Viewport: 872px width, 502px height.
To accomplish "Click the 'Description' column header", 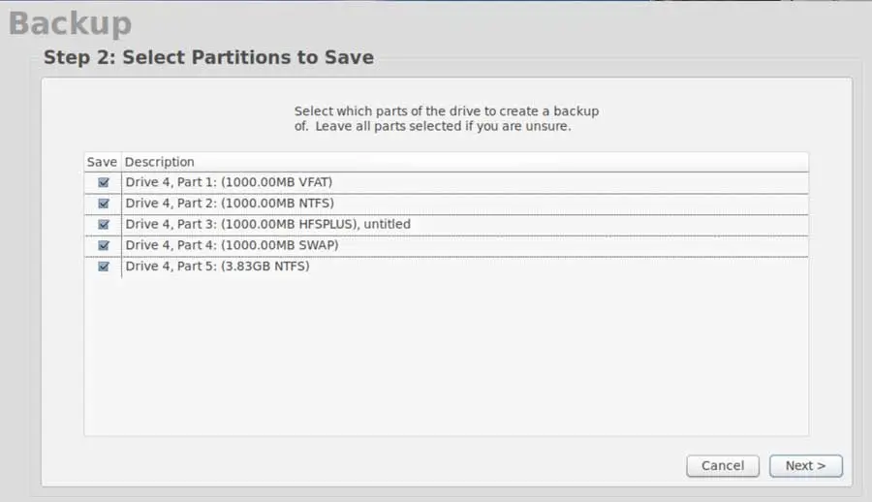I will [x=160, y=162].
